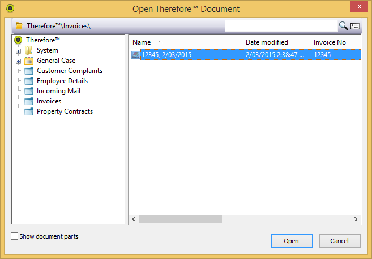Click the document icon for invoice 12345
The width and height of the screenshot is (372, 259).
coord(136,55)
